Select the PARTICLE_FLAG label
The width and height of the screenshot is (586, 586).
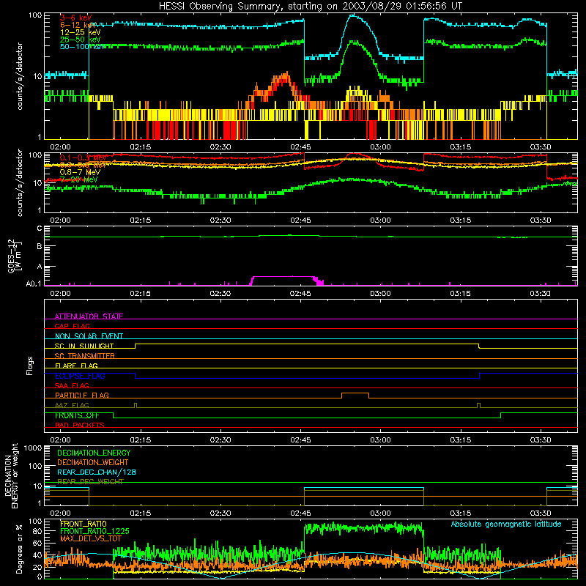pyautogui.click(x=82, y=396)
